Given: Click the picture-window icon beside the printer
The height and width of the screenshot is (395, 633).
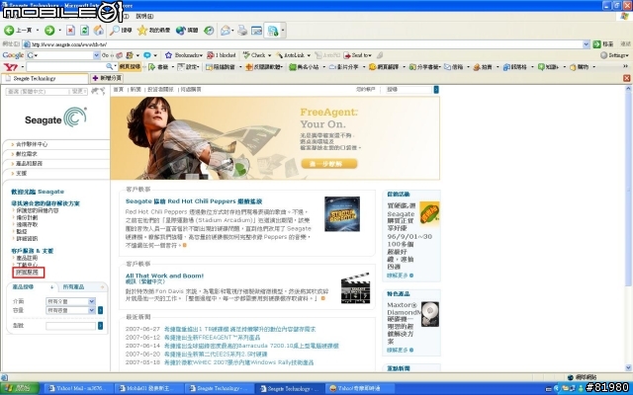Looking at the screenshot, I should [257, 31].
